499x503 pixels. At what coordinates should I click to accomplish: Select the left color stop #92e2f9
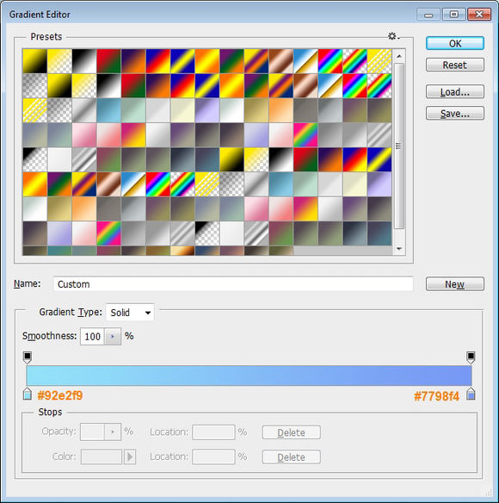tap(28, 394)
